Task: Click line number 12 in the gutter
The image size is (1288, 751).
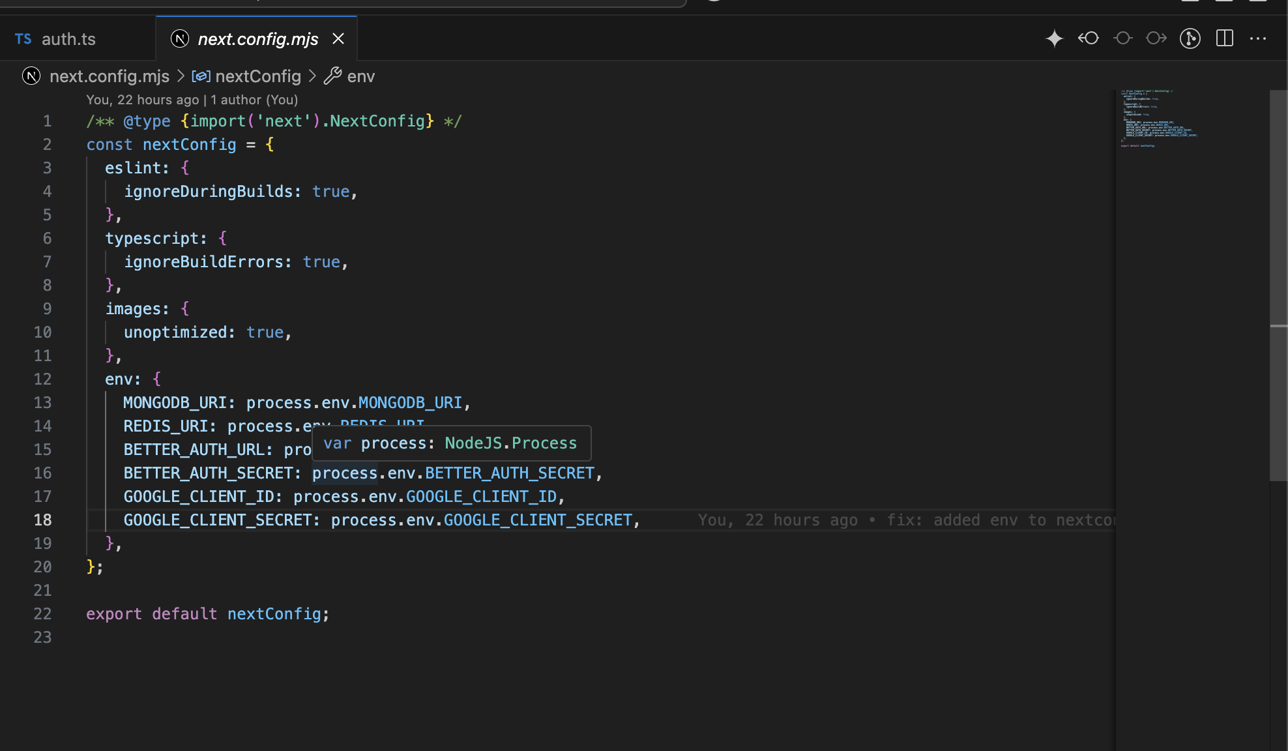Action: click(42, 379)
